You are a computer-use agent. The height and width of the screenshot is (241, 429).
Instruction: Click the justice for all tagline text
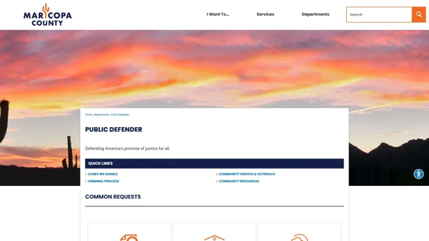tap(127, 148)
